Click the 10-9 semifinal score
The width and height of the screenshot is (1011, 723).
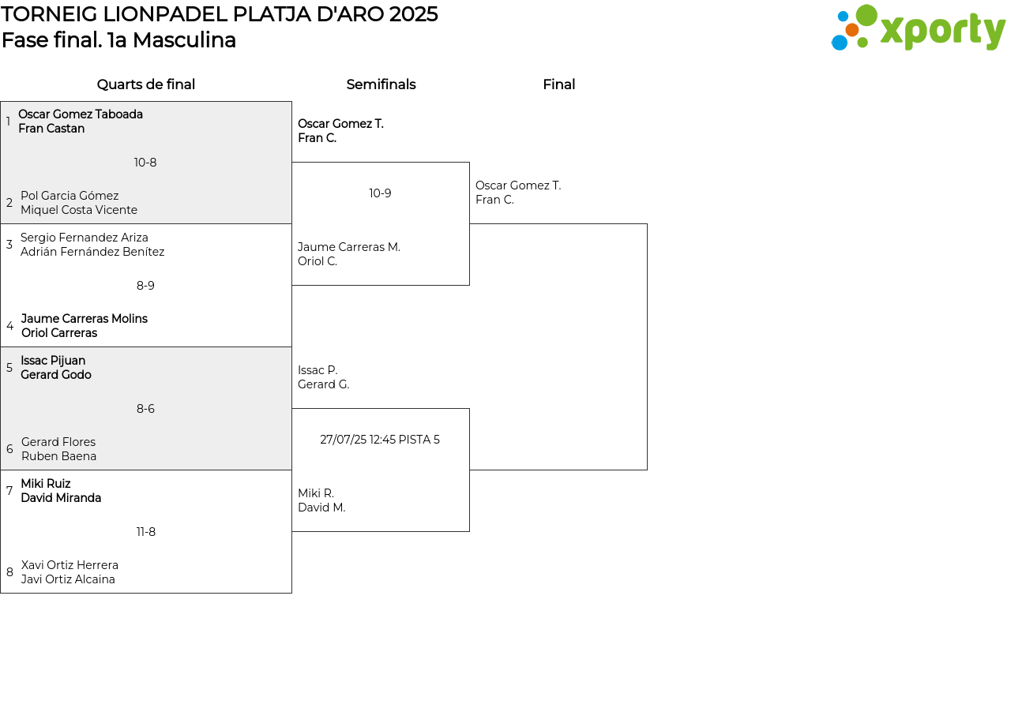coord(380,193)
